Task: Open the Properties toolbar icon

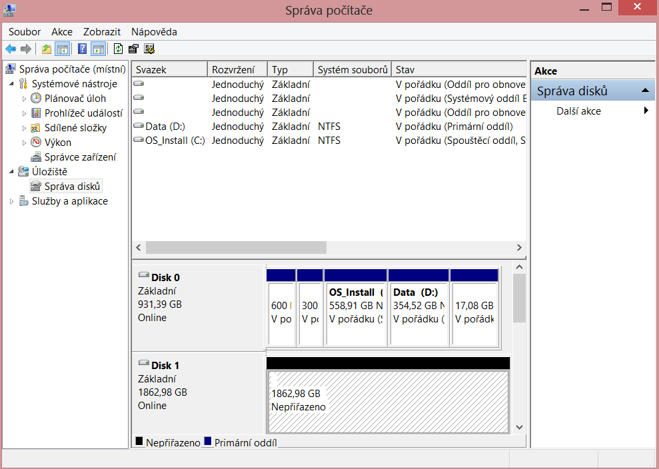Action: click(133, 49)
